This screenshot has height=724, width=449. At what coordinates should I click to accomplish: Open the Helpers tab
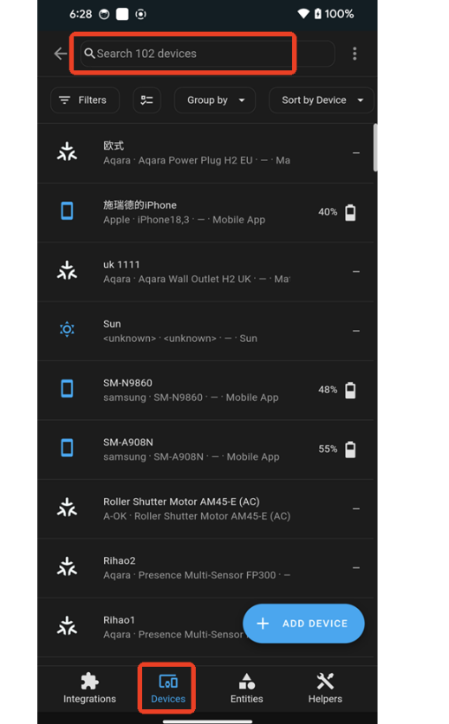(x=325, y=688)
